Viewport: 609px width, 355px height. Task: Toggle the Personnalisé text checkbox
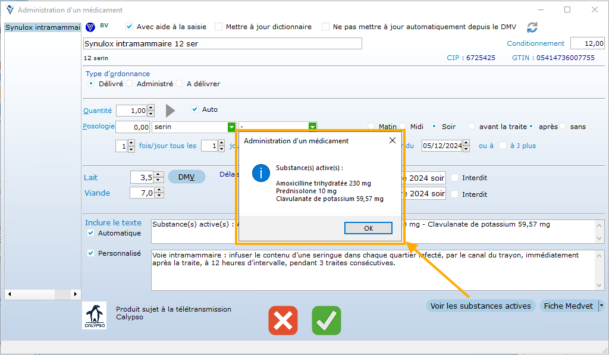pyautogui.click(x=90, y=253)
